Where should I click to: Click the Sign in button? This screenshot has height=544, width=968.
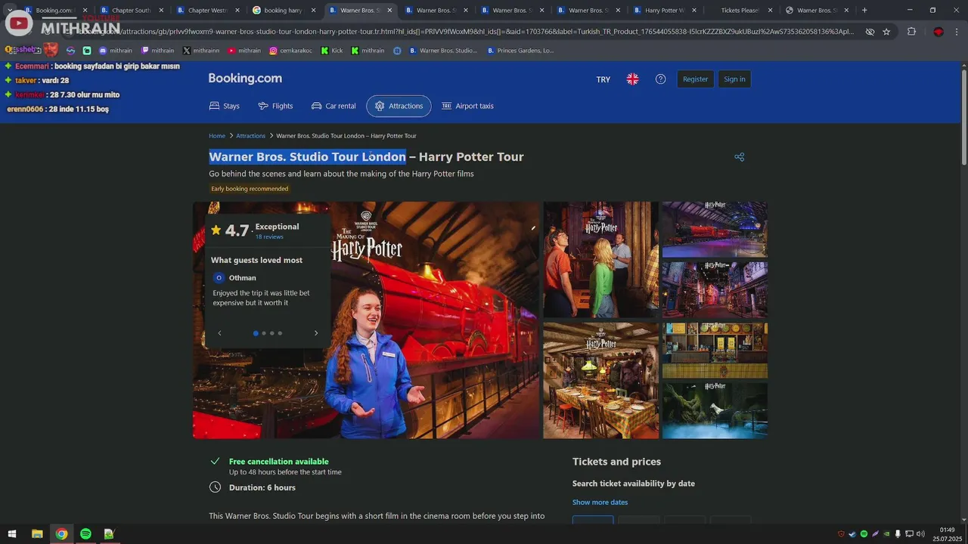click(734, 79)
